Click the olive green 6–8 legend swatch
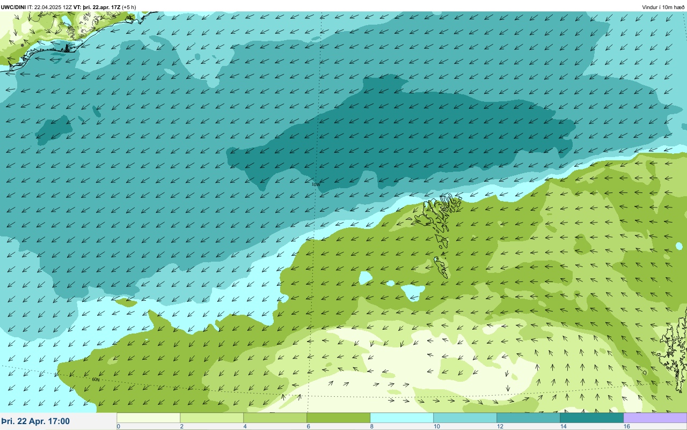The width and height of the screenshot is (687, 430). point(338,418)
